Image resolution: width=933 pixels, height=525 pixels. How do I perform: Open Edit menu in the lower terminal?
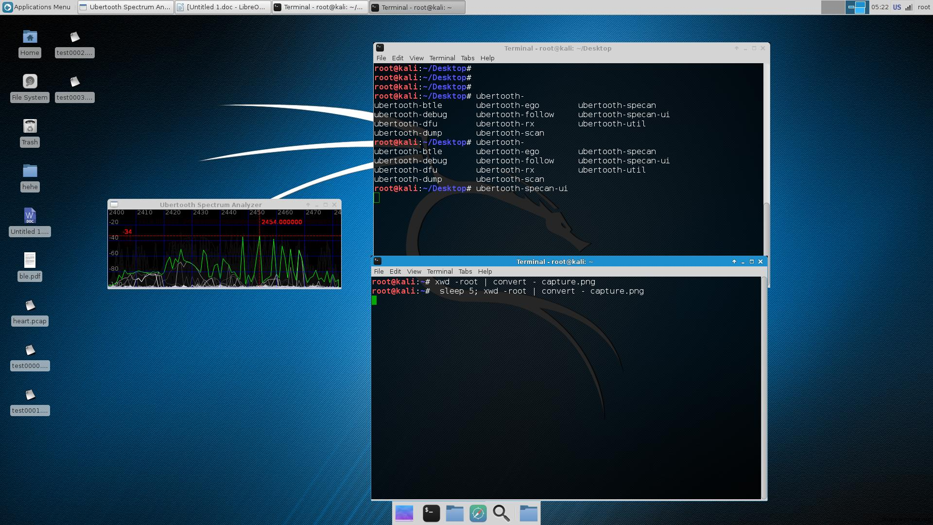point(395,271)
